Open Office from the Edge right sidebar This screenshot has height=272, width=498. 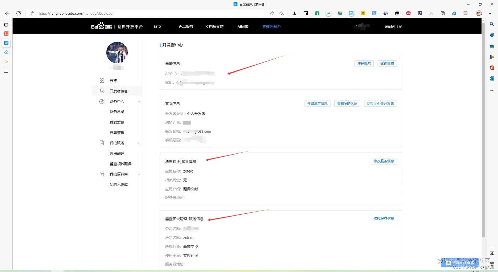pyautogui.click(x=492, y=68)
